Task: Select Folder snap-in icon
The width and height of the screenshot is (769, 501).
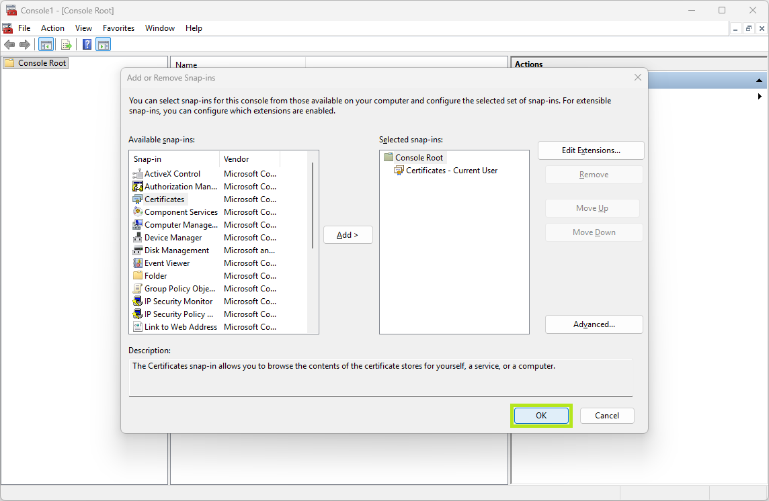Action: [138, 275]
